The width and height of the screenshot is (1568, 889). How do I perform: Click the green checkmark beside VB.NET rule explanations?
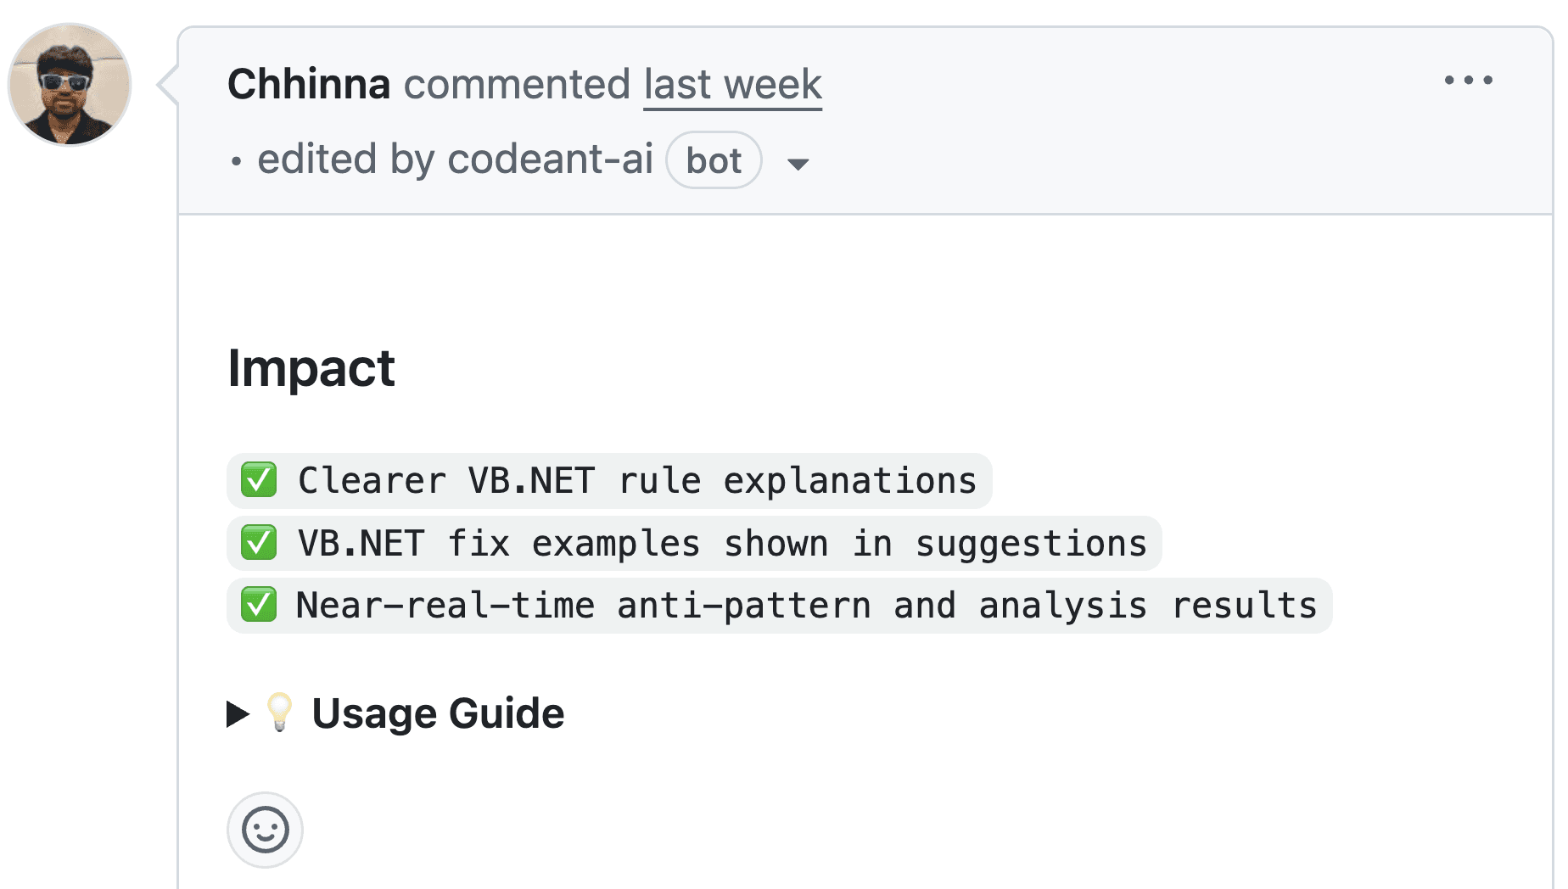tap(260, 480)
